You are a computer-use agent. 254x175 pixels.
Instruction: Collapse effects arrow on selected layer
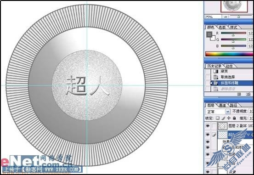coord(249,134)
